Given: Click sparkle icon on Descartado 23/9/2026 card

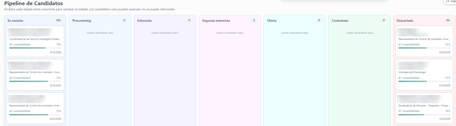Looking at the screenshot, I should (x=400, y=45).
